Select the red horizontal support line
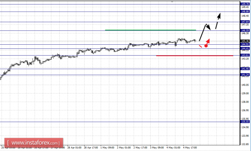 (195, 56)
